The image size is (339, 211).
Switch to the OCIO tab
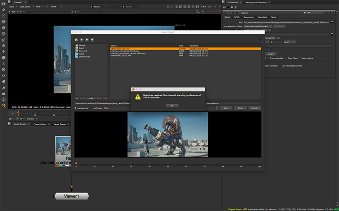click(236, 17)
